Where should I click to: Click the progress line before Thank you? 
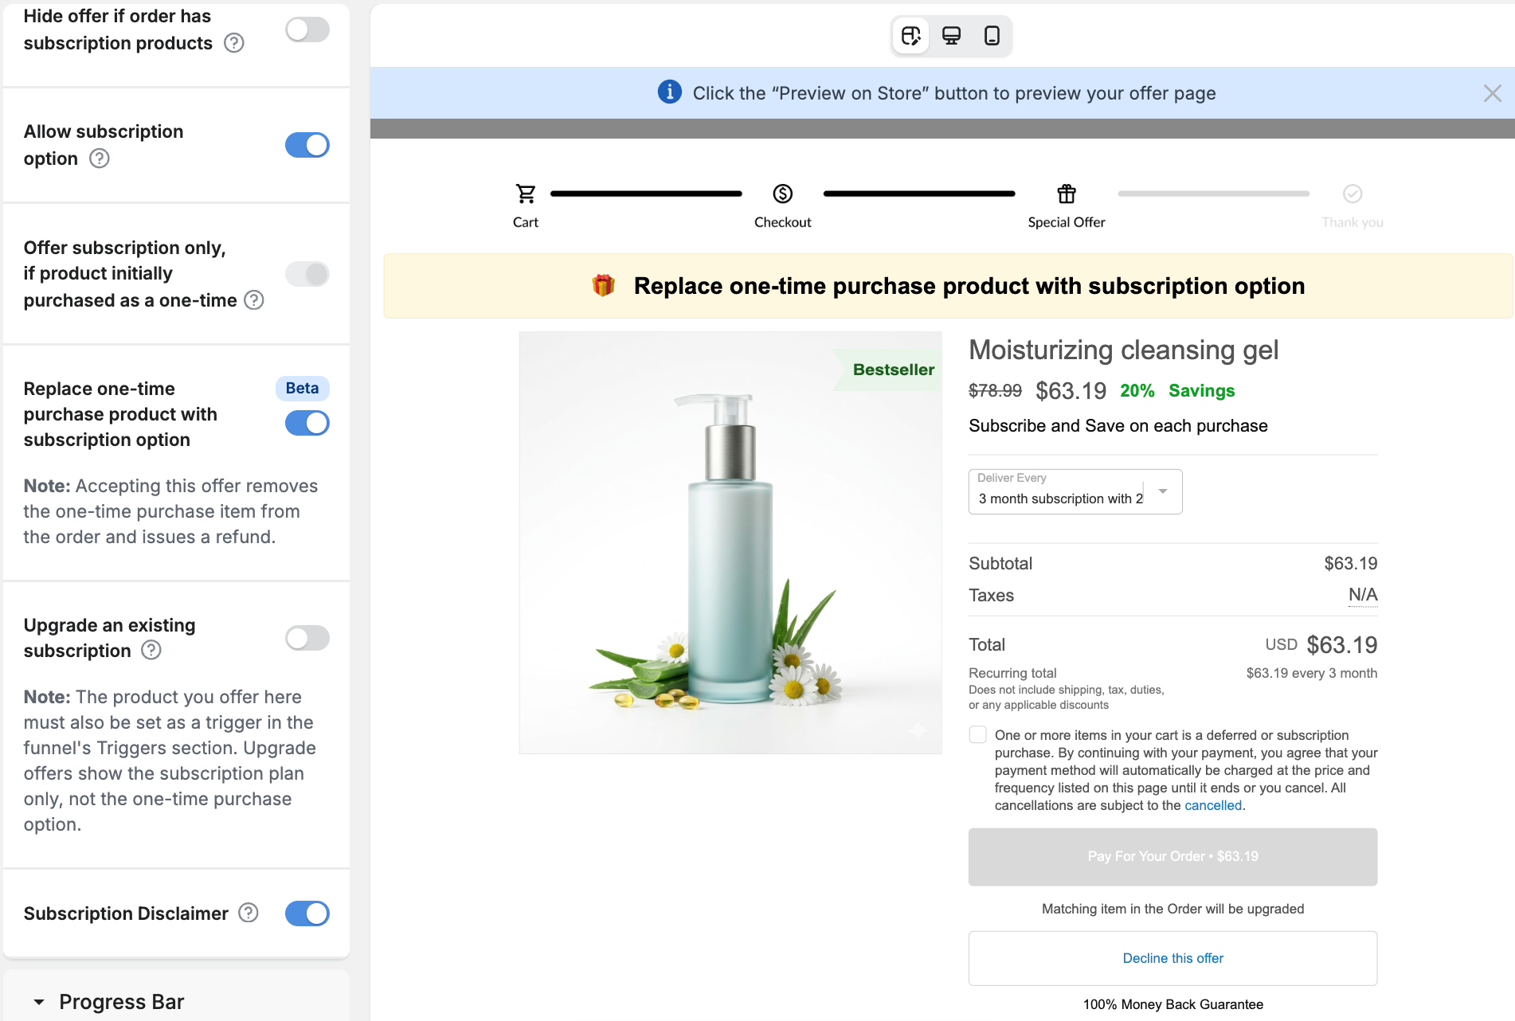click(x=1214, y=194)
